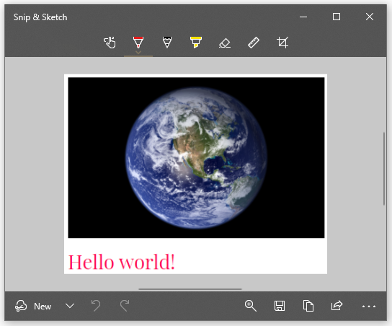Select the yellow Highlighter tool
The height and width of the screenshot is (326, 392).
[196, 42]
